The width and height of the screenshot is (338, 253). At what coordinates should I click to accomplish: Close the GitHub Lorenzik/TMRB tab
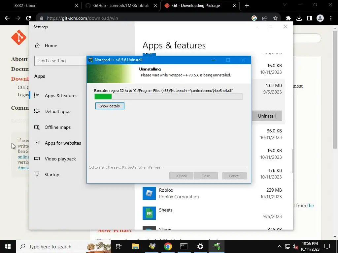pyautogui.click(x=155, y=6)
